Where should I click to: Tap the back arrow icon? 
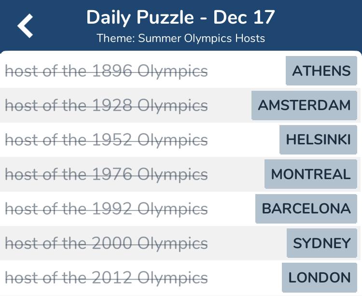25,26
